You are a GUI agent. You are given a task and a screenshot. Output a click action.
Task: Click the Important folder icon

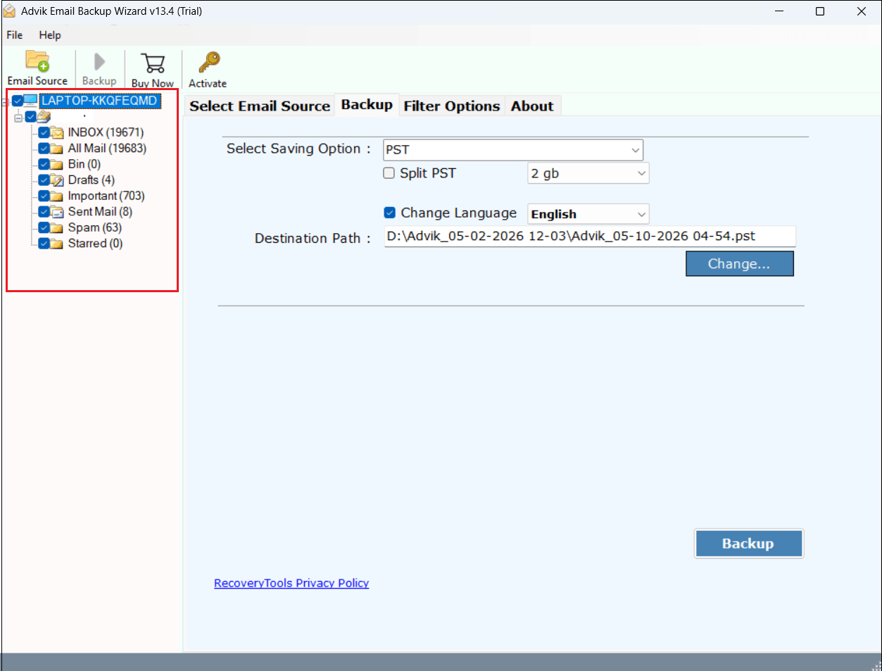(57, 196)
